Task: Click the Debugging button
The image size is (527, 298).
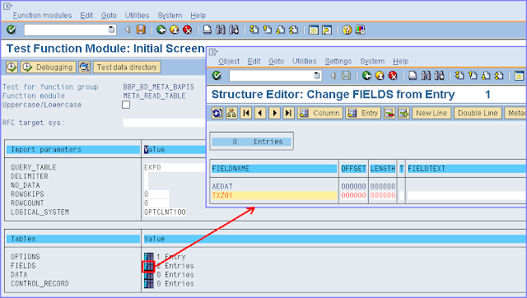Action: pos(48,68)
